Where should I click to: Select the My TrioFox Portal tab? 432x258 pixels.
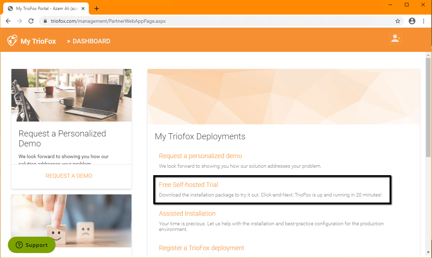tap(47, 9)
